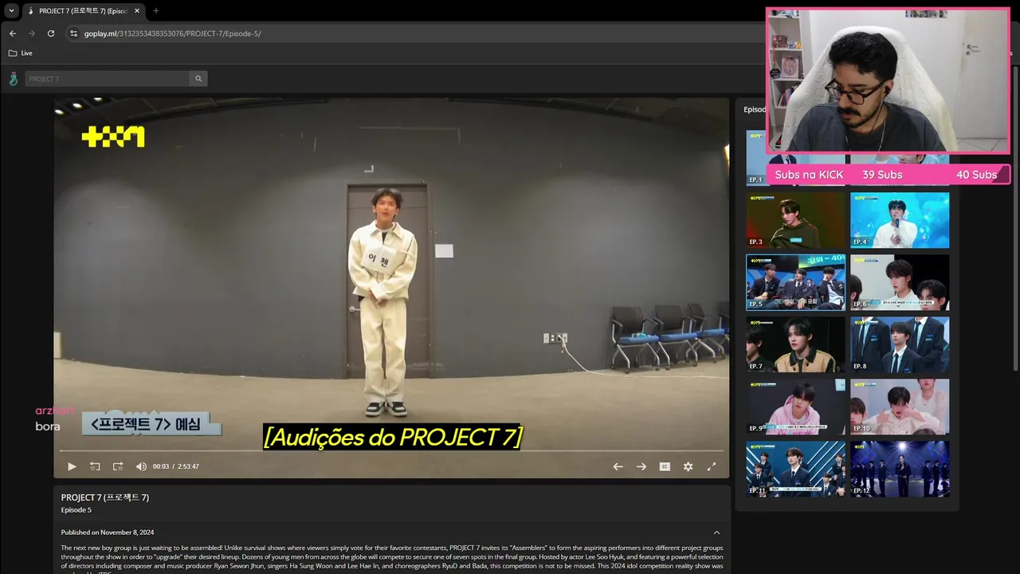
Task: Close the PROJECT 7 browser tab
Action: 137,11
